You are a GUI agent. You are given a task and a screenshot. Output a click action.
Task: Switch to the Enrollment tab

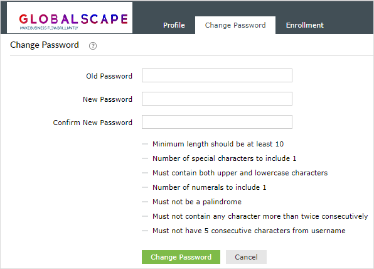(305, 25)
